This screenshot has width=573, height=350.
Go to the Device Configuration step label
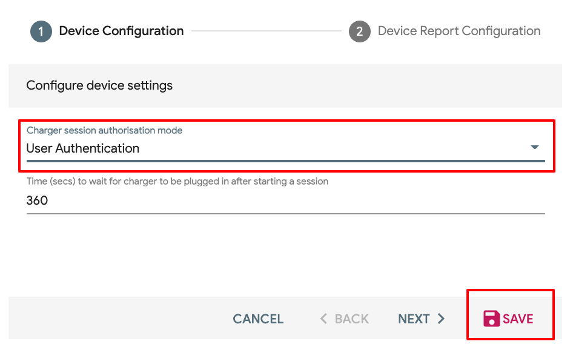tap(121, 31)
